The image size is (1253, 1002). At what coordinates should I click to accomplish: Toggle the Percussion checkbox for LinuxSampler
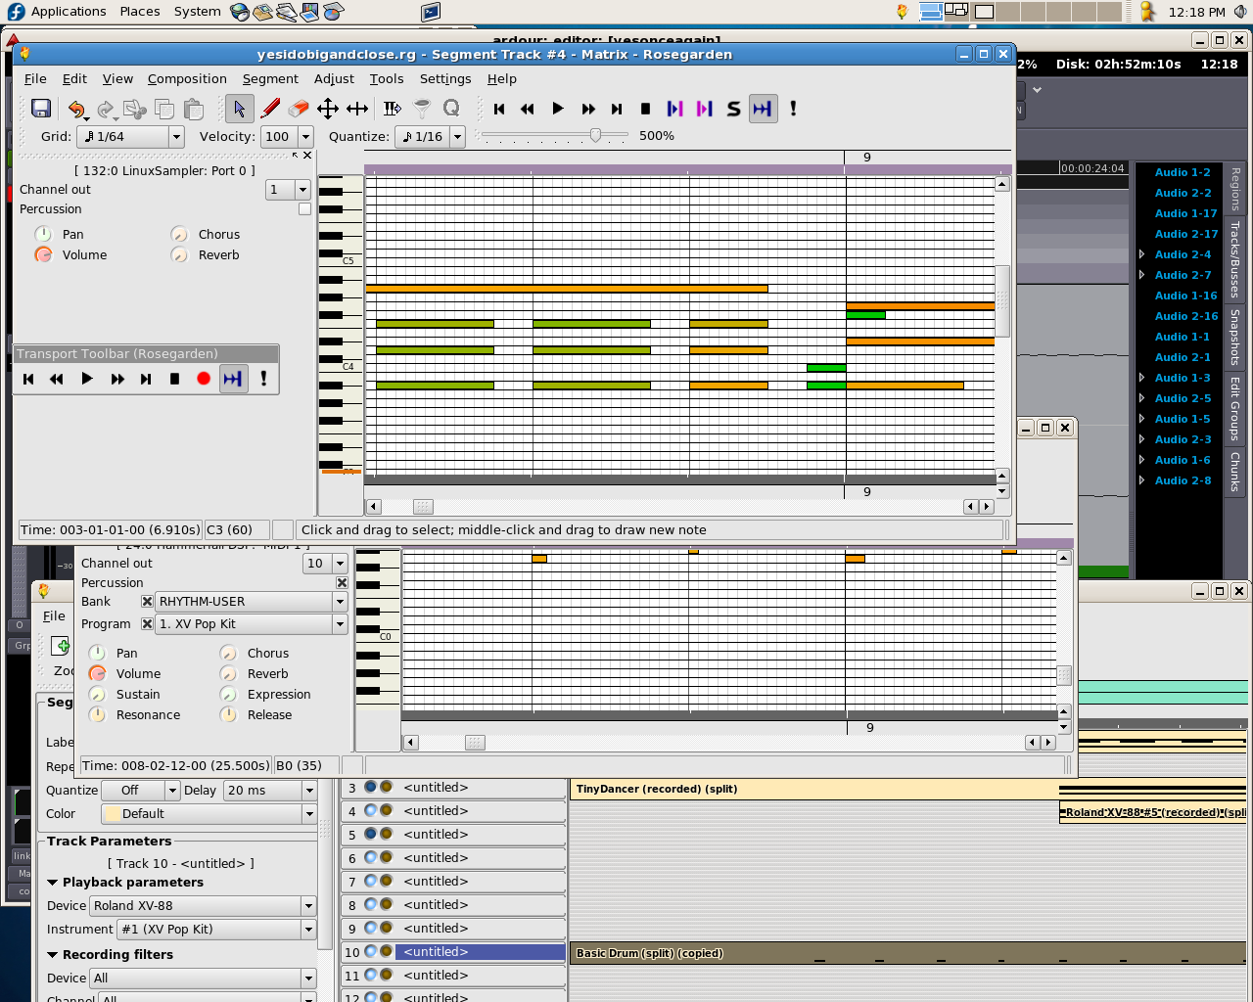(x=304, y=209)
